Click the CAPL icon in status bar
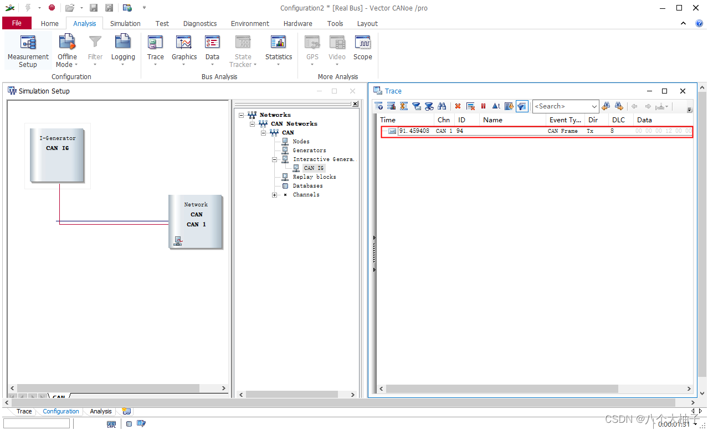Image resolution: width=708 pixels, height=430 pixels. [111, 424]
